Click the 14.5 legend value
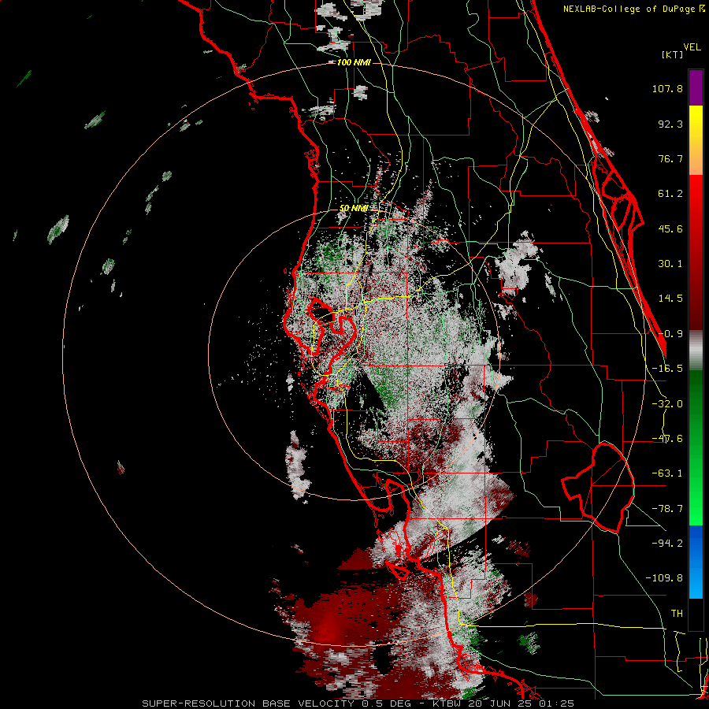Screen dimensions: 709x709 tap(670, 299)
